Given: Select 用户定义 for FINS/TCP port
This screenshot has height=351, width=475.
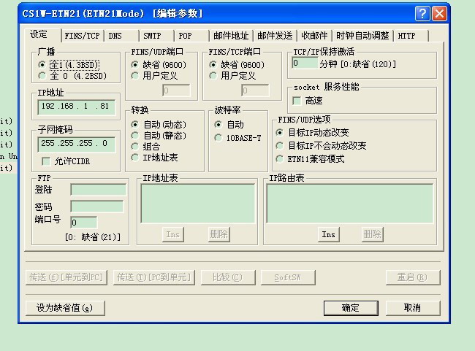Looking at the screenshot, I should [x=213, y=76].
